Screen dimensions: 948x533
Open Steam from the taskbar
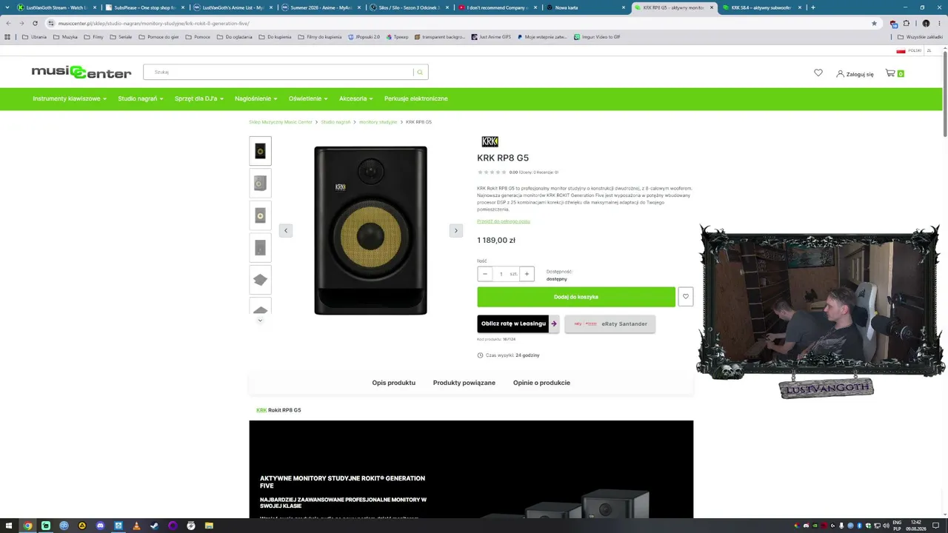coord(154,526)
